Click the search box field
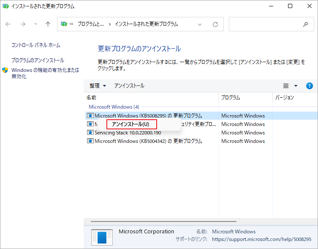This screenshot has height=249, width=318. 272,24
